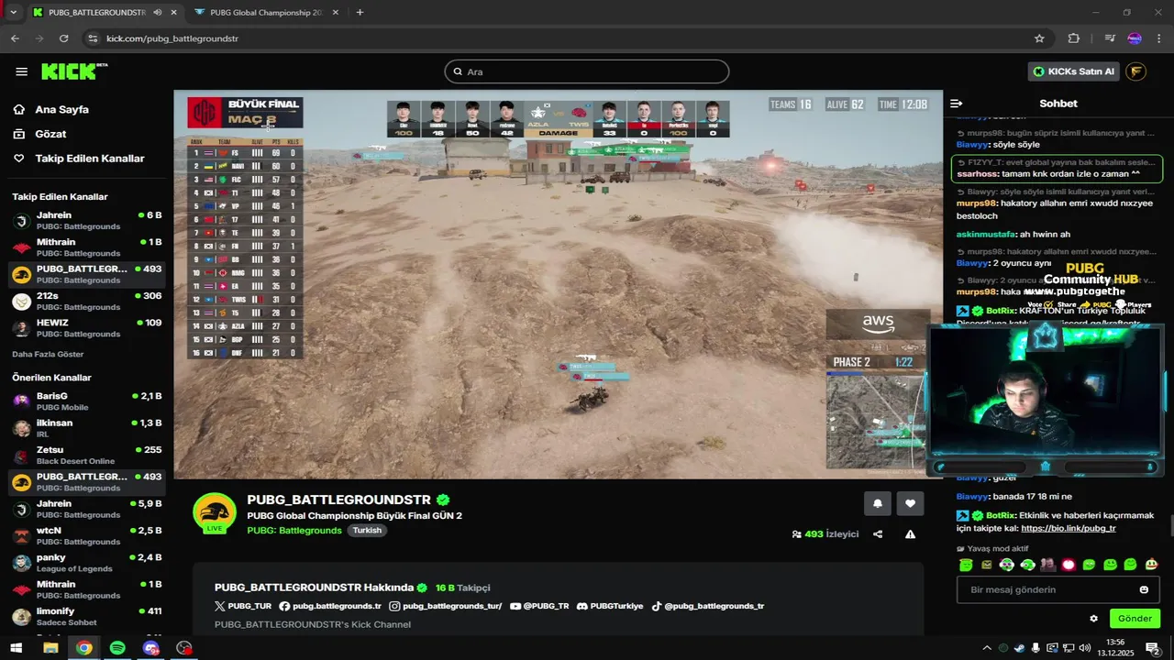Insert the red glowing emote in the quick emote row
The height and width of the screenshot is (660, 1174).
[1068, 565]
